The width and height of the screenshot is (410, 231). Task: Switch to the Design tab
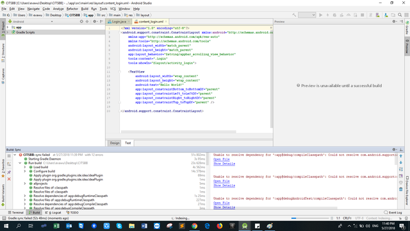coord(115,143)
